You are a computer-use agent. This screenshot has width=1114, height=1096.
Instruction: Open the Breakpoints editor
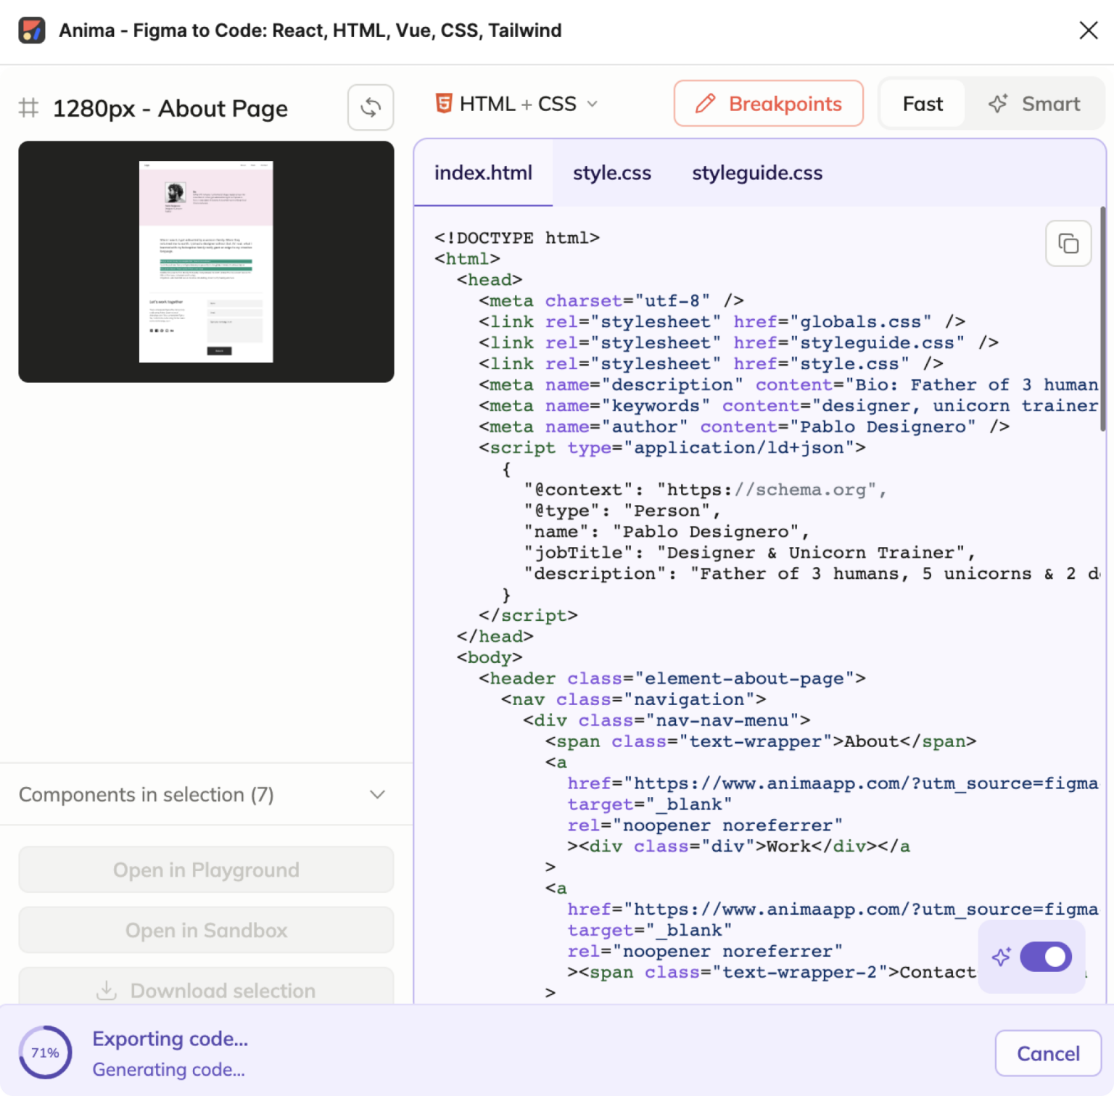coord(768,104)
